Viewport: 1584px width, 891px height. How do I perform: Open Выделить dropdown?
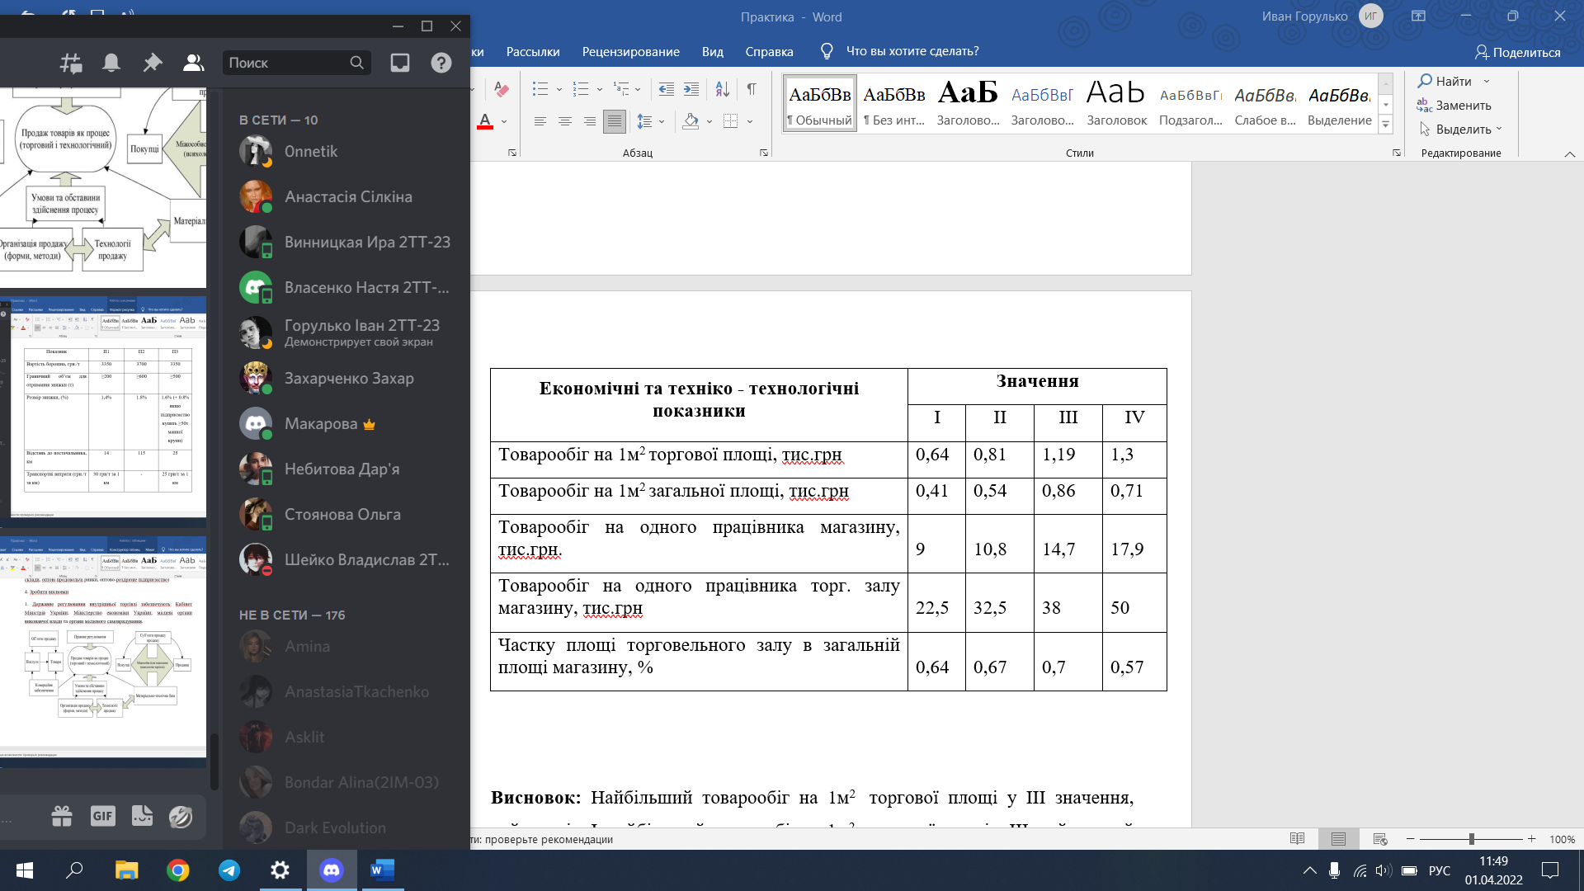1460,129
